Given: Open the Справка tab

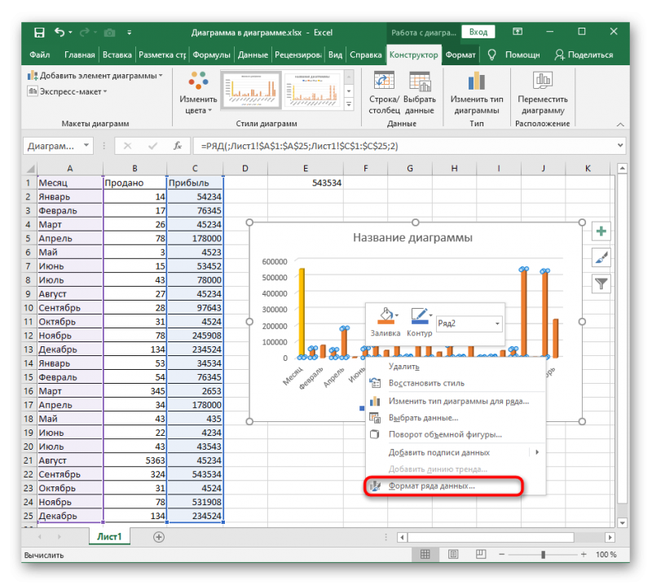Looking at the screenshot, I should point(365,55).
